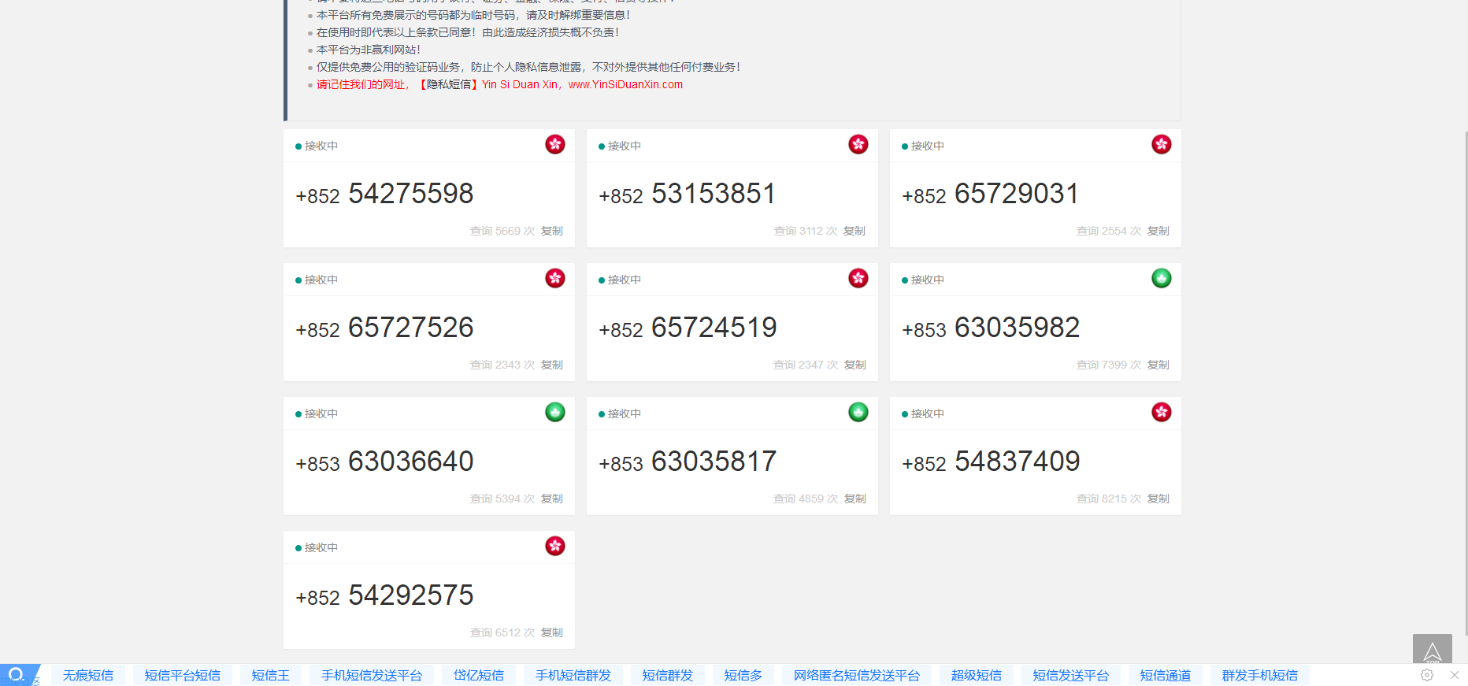Select the 短信发送平台 suggestion

1071,675
